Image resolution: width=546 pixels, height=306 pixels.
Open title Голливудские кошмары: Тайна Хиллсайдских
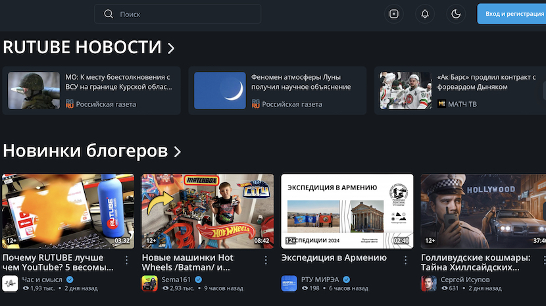click(476, 263)
